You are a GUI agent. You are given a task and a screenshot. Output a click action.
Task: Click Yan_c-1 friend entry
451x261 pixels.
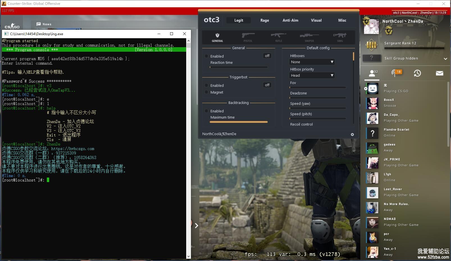tap(405, 252)
